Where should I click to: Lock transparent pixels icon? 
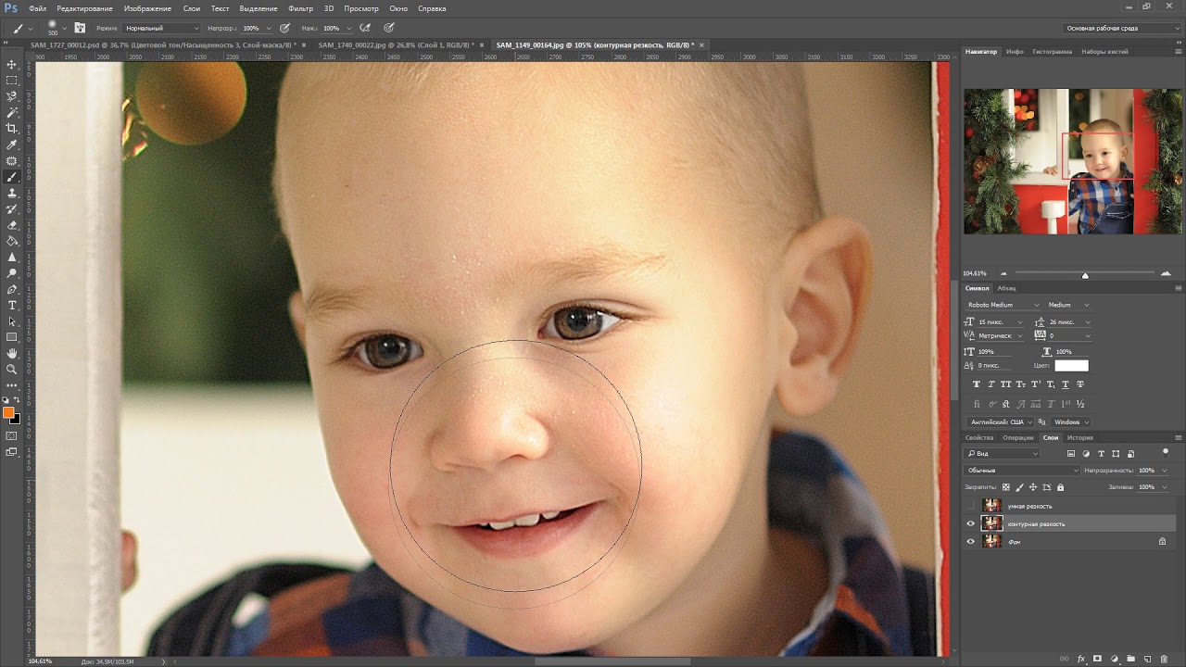coord(1006,487)
